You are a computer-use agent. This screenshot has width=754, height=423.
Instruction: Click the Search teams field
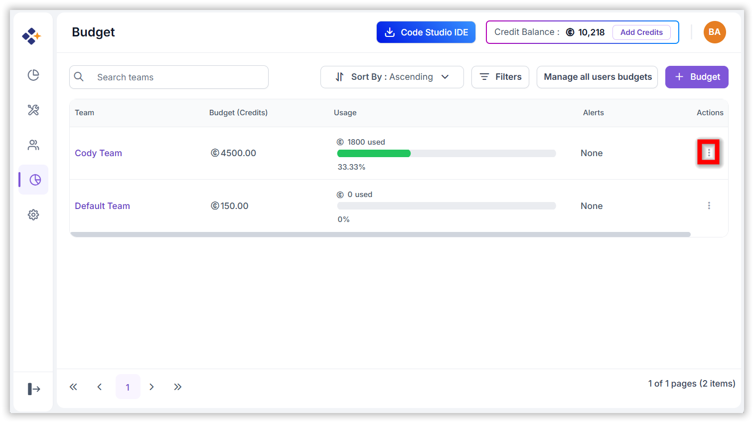(x=169, y=77)
